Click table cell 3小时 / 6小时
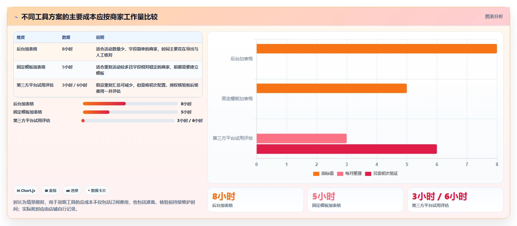Screen dimensions: 517x226 coord(74,85)
